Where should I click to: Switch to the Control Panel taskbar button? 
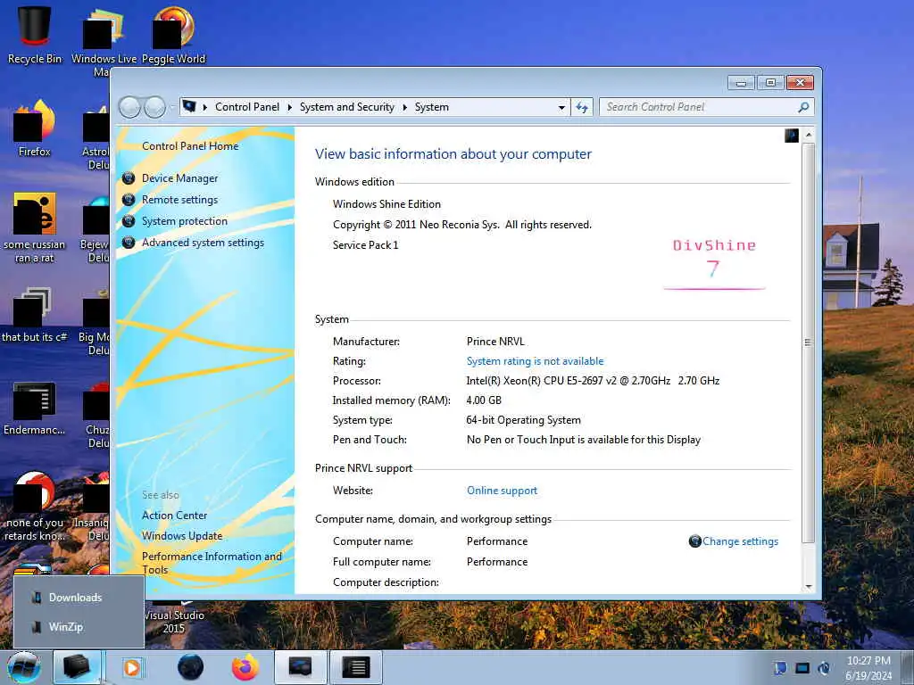pos(300,667)
